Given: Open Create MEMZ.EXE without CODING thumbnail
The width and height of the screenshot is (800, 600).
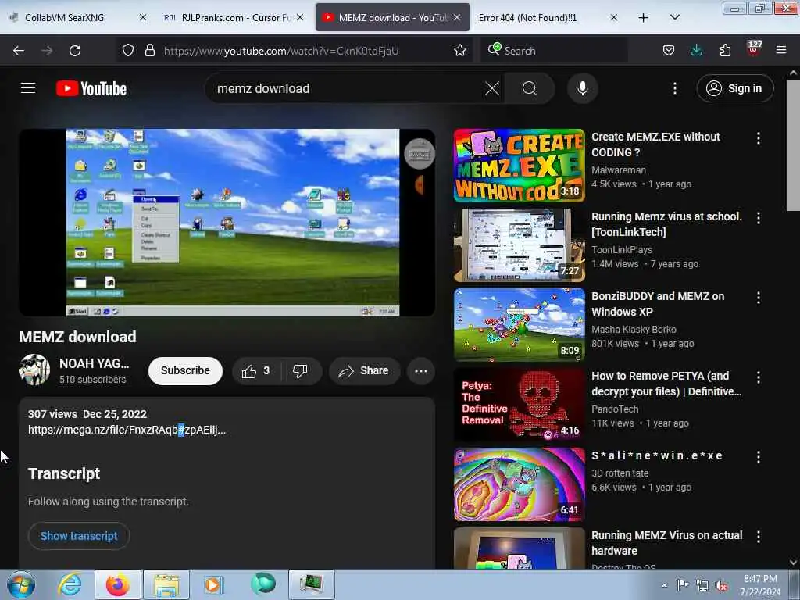Looking at the screenshot, I should [519, 166].
